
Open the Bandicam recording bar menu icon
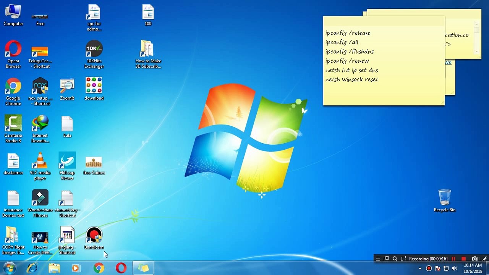[x=378, y=259]
